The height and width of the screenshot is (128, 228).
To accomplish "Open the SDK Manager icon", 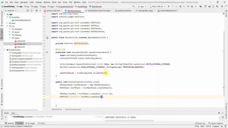I will (217, 6).
